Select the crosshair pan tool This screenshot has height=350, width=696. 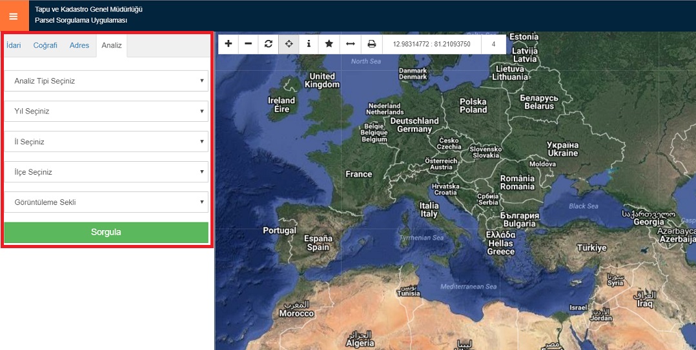(289, 44)
